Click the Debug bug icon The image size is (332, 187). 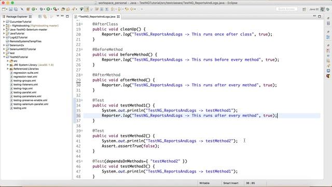coord(41,9)
